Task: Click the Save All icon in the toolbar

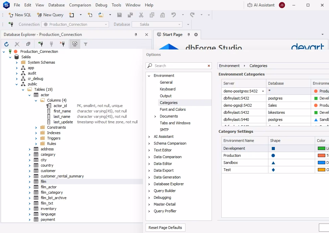Action: pos(130,15)
